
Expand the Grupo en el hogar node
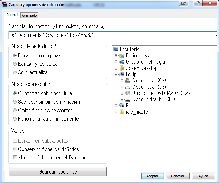point(116,62)
